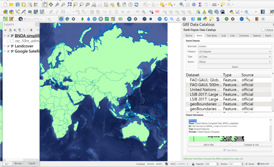Select the Pan Map hand tool

(x=45, y=5)
